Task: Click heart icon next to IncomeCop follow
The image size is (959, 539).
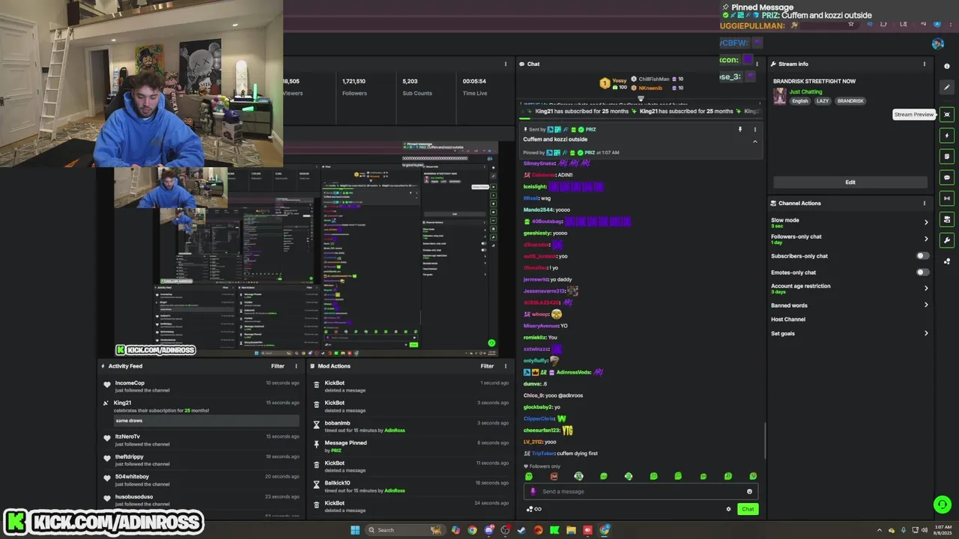Action: (x=107, y=384)
